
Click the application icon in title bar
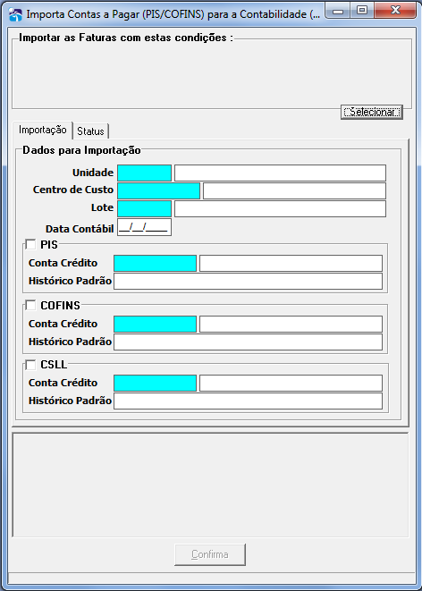point(15,15)
